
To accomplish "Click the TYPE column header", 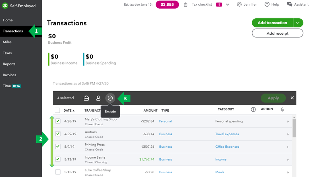I will [165, 111].
